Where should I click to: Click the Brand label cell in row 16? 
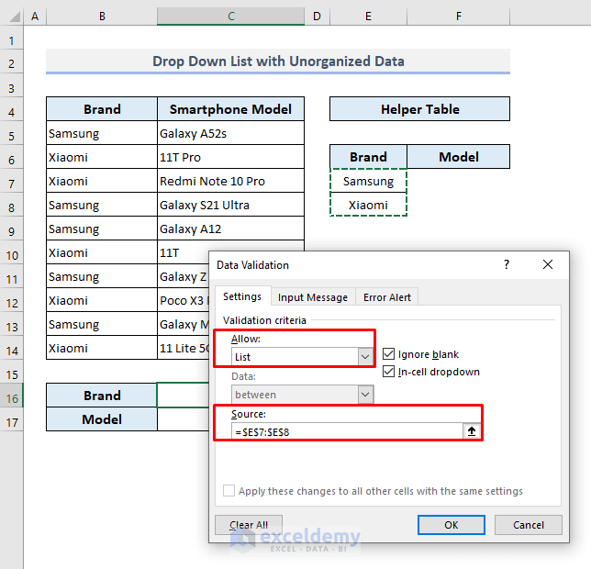point(102,396)
